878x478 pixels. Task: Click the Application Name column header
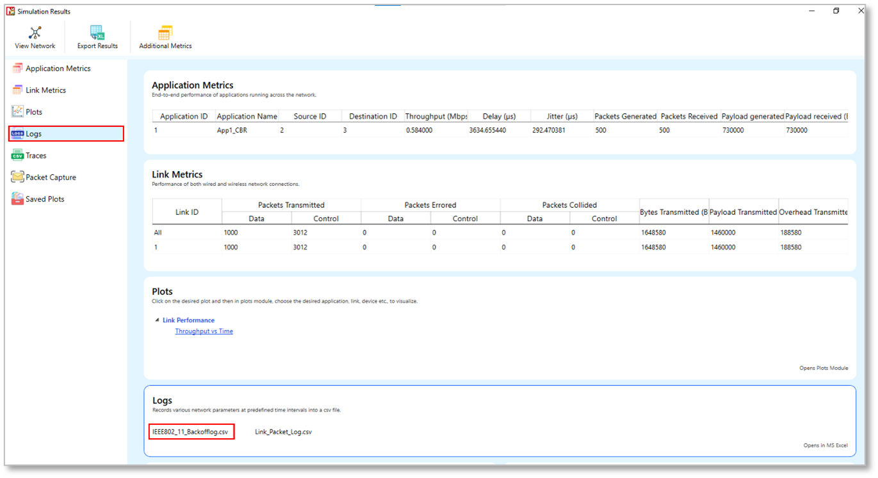pos(247,117)
